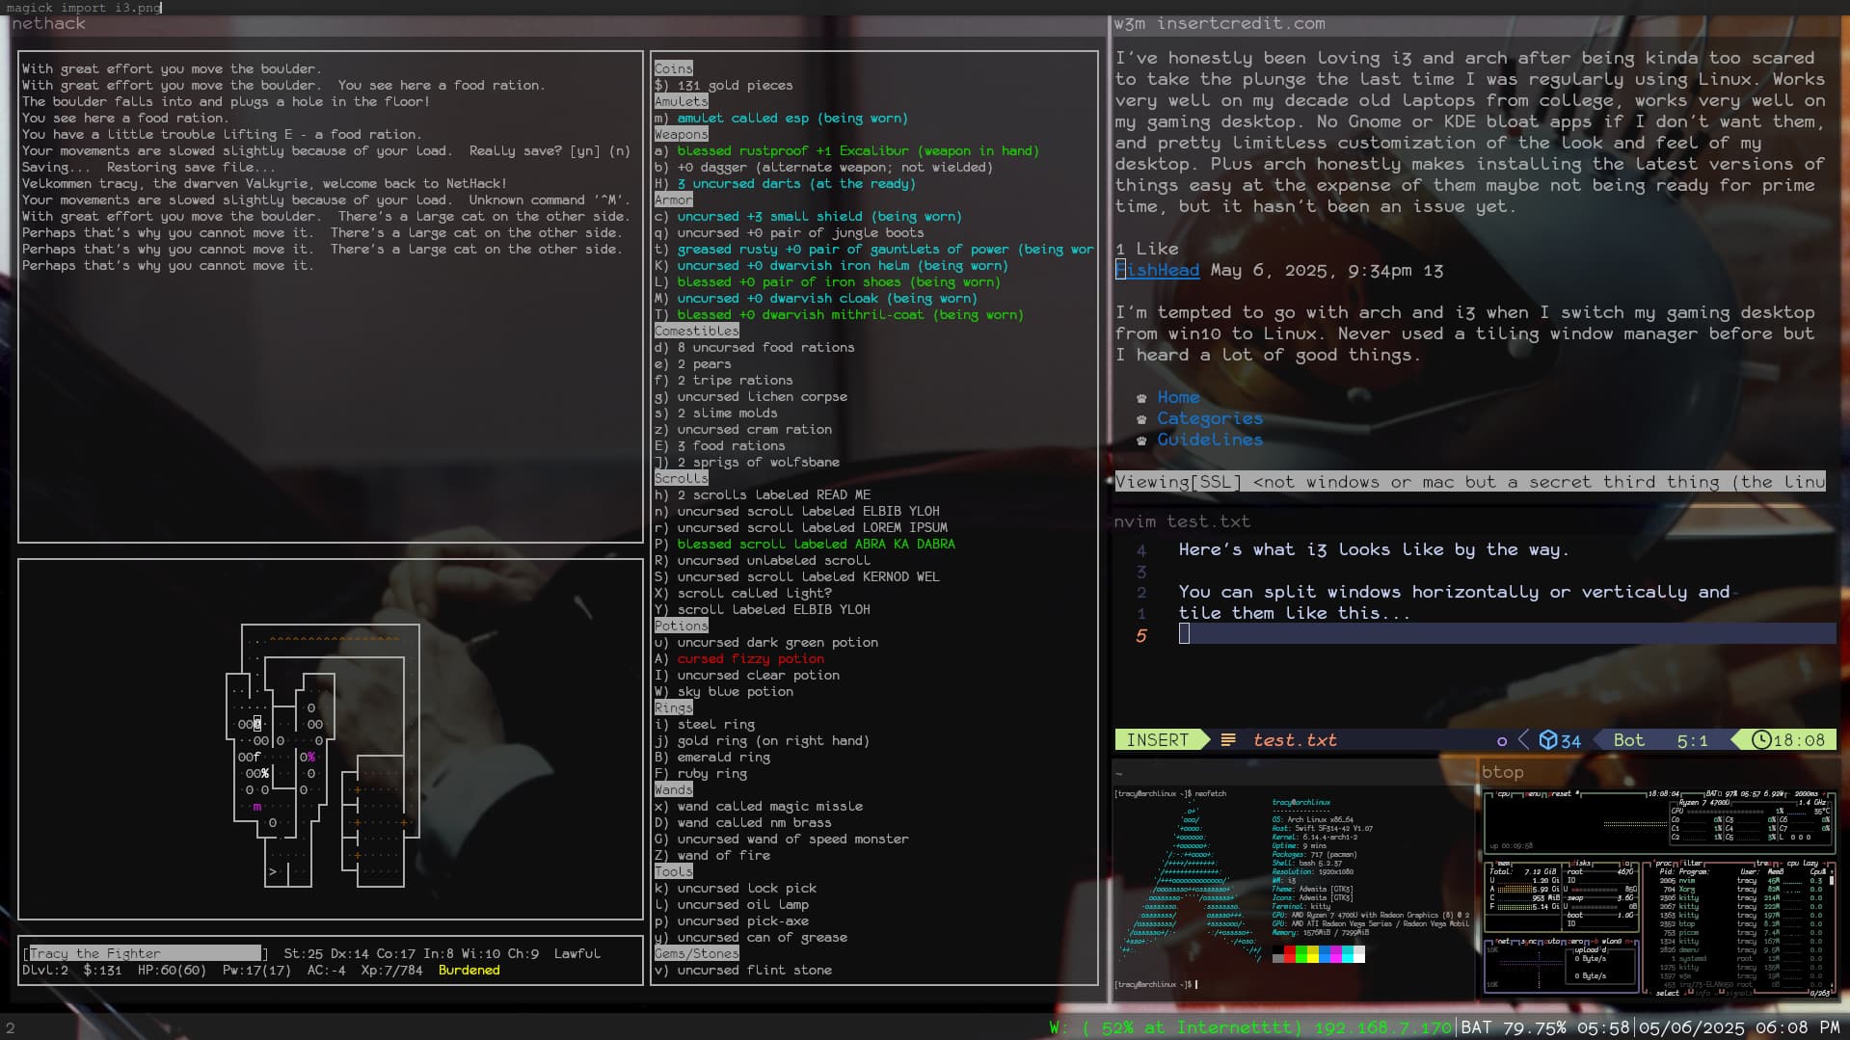Click 'test.txt' filename in nvim statusline

pyautogui.click(x=1295, y=740)
